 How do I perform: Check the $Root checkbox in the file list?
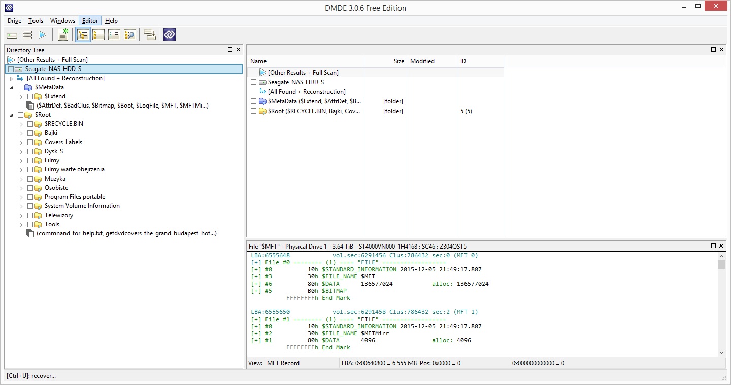click(254, 111)
